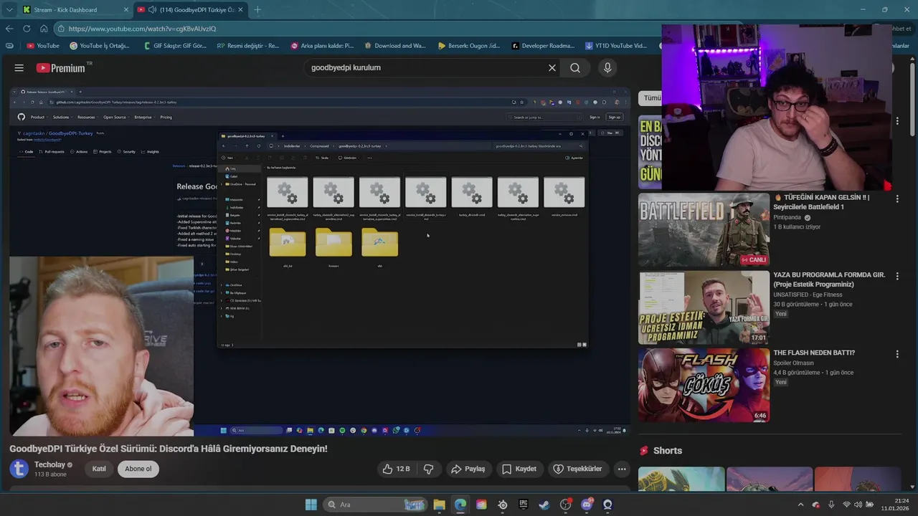The width and height of the screenshot is (918, 516).
Task: Click the browser home icon
Action: point(44,29)
